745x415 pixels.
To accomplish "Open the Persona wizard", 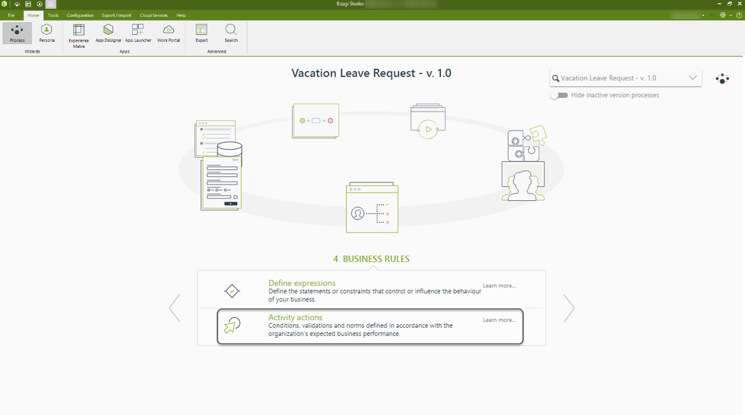I will [x=47, y=33].
